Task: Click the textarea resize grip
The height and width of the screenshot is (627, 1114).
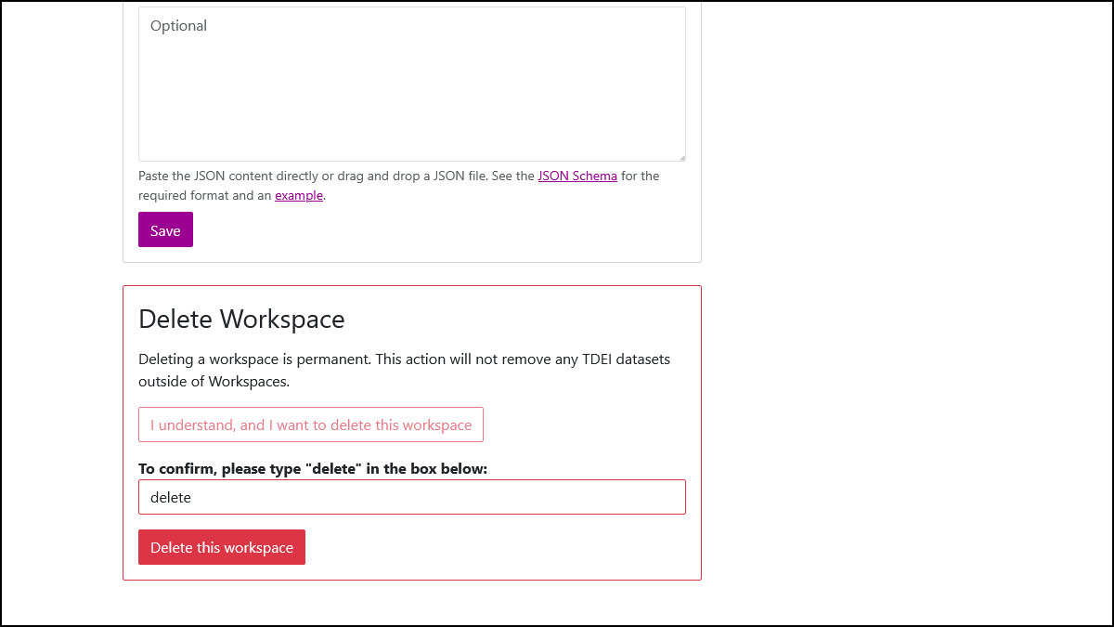Action: pyautogui.click(x=681, y=156)
